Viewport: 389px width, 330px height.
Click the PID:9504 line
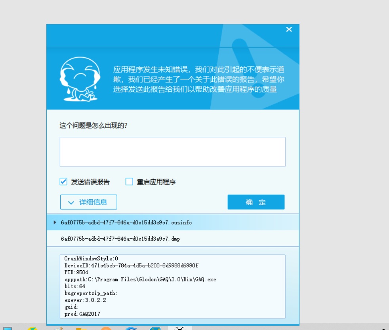[x=76, y=272]
